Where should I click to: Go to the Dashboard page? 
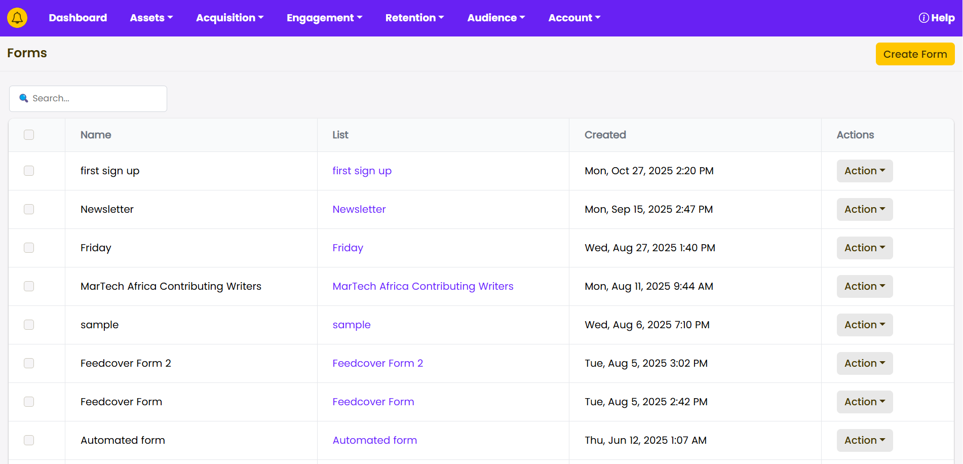tap(78, 18)
